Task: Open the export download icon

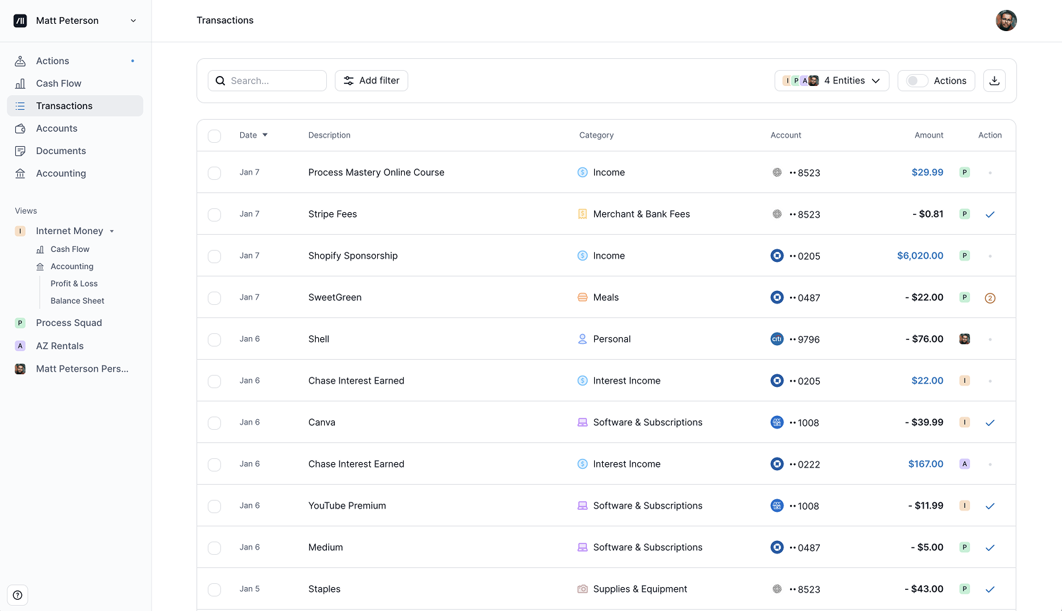Action: coord(995,80)
